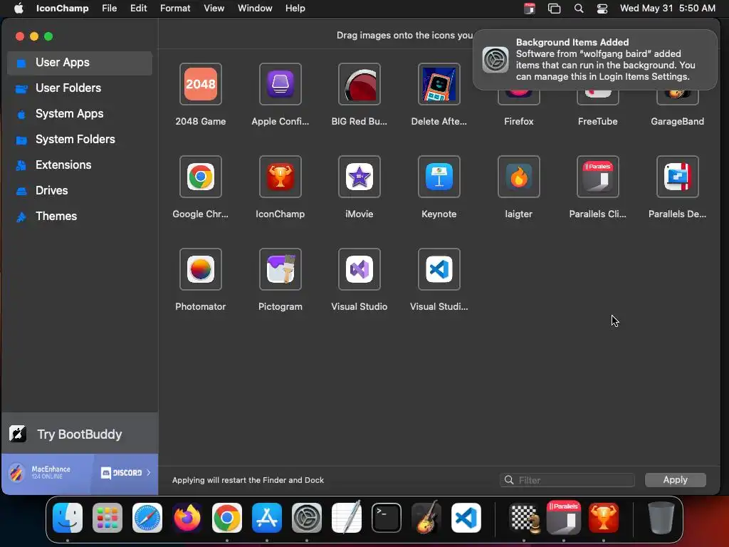This screenshot has height=547, width=729.
Task: Click the Spotlight search icon in menu bar
Action: 578,9
